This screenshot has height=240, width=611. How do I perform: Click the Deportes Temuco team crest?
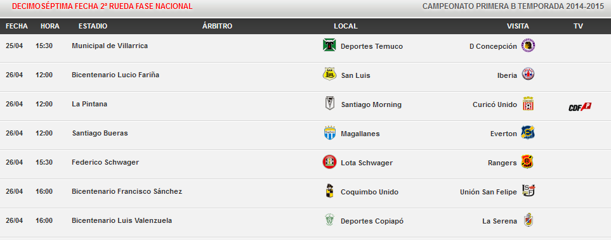(329, 45)
